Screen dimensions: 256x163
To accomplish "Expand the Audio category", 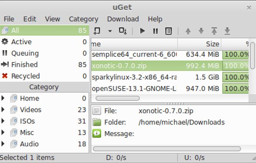I will (3, 144).
